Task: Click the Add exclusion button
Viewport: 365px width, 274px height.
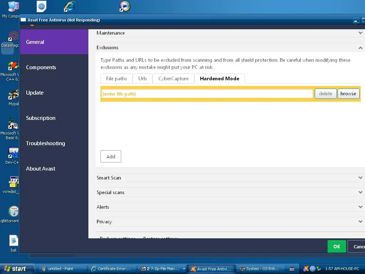Action: click(x=111, y=157)
